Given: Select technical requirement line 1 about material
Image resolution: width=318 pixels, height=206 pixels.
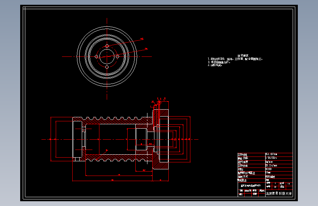Looking at the screenshot, I should coord(235,59).
